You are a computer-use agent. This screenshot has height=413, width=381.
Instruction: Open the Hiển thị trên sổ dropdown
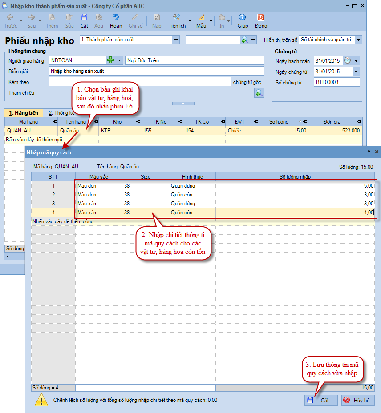tap(358, 40)
